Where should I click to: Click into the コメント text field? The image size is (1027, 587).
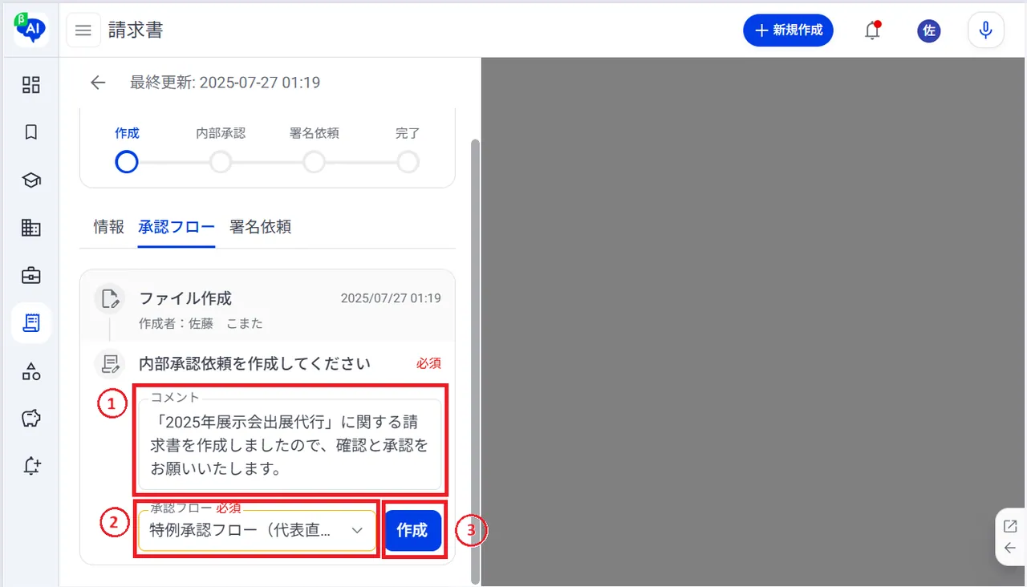coord(290,445)
